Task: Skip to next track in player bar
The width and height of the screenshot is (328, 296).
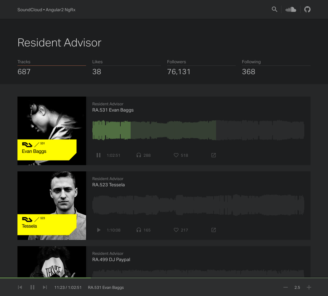Action: [x=45, y=287]
